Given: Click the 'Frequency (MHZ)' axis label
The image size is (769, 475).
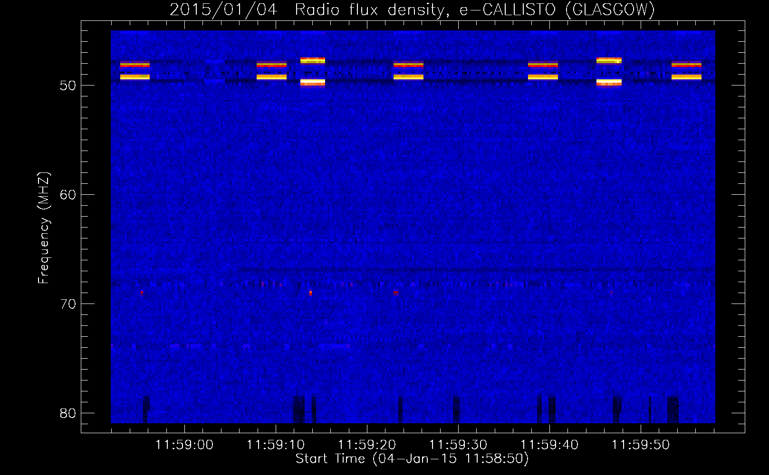Looking at the screenshot, I should (x=43, y=228).
